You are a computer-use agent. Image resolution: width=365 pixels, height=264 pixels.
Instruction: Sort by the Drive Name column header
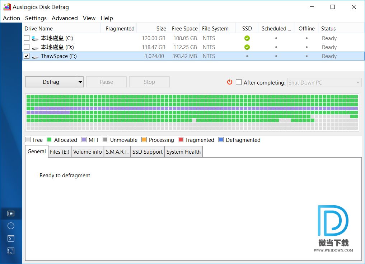click(61, 28)
